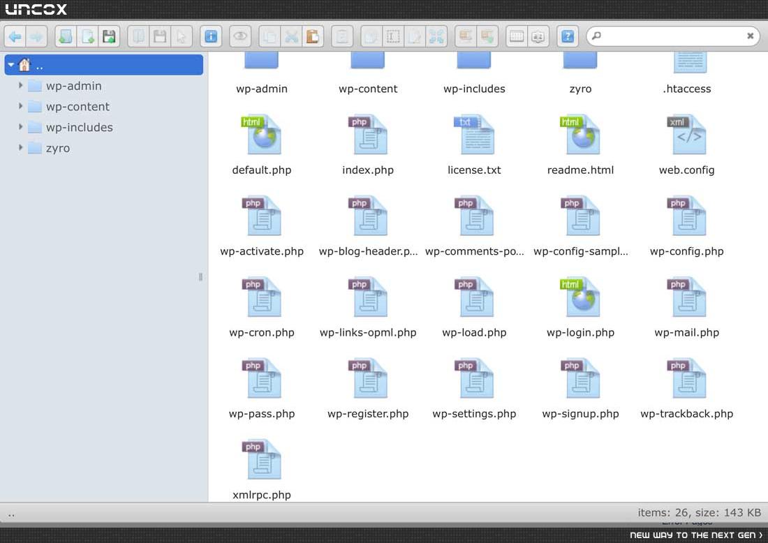Image resolution: width=768 pixels, height=543 pixels.
Task: Expand wp-includes folder in tree
Action: tap(20, 127)
